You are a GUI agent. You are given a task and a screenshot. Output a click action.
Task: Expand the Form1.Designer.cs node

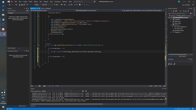(173, 27)
